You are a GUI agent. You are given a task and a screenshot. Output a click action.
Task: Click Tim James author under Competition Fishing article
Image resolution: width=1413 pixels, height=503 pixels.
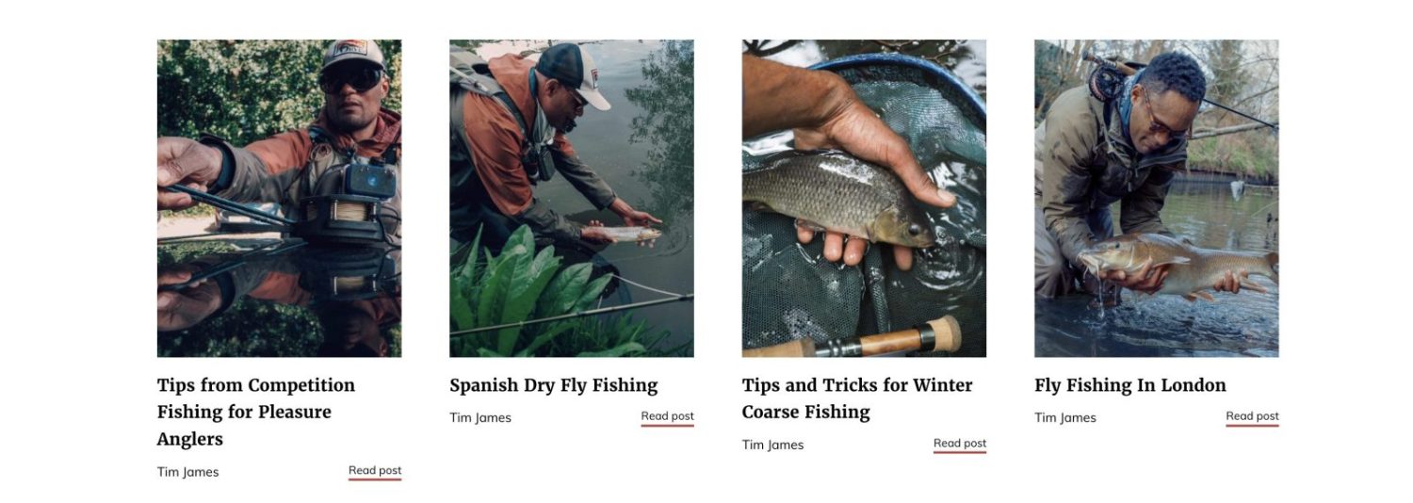pyautogui.click(x=187, y=472)
